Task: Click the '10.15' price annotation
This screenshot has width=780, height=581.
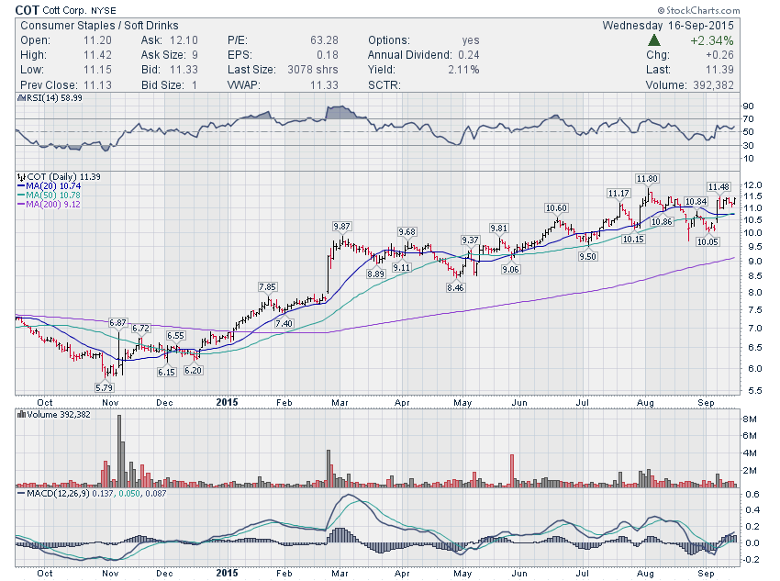Action: 633,240
